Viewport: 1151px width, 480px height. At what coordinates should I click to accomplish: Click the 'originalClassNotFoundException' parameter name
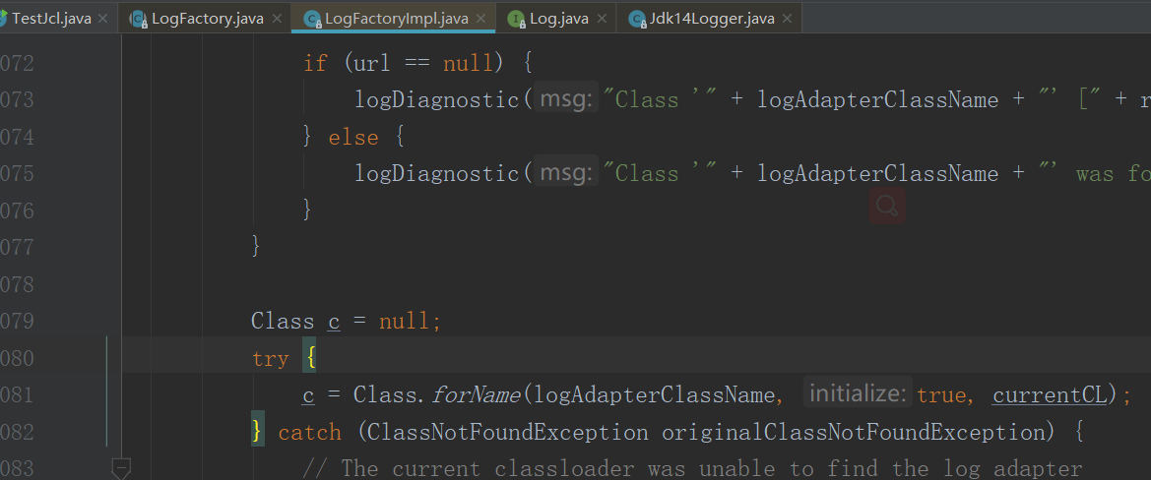point(853,433)
